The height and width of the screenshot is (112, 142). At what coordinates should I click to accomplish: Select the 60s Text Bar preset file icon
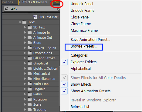click(x=35, y=17)
